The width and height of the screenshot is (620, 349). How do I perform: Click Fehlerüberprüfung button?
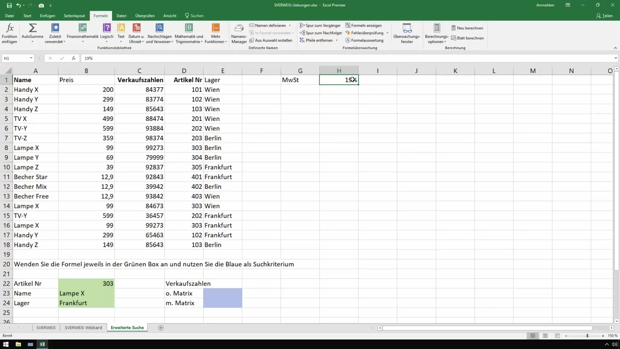click(364, 33)
